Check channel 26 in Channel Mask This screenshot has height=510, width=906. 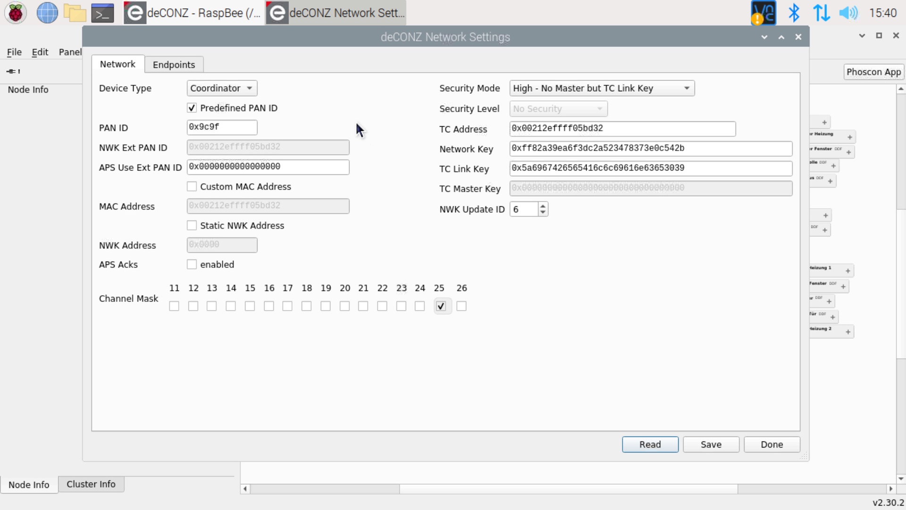[x=461, y=306]
